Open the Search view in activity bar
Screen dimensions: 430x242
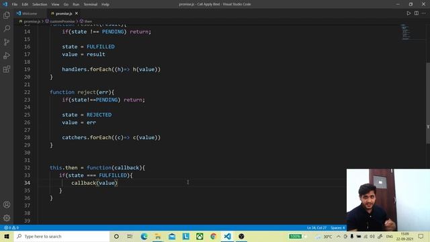click(x=7, y=28)
